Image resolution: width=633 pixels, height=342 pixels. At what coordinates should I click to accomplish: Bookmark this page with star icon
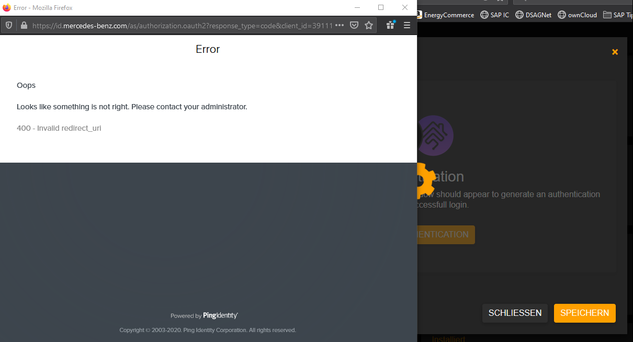click(369, 25)
